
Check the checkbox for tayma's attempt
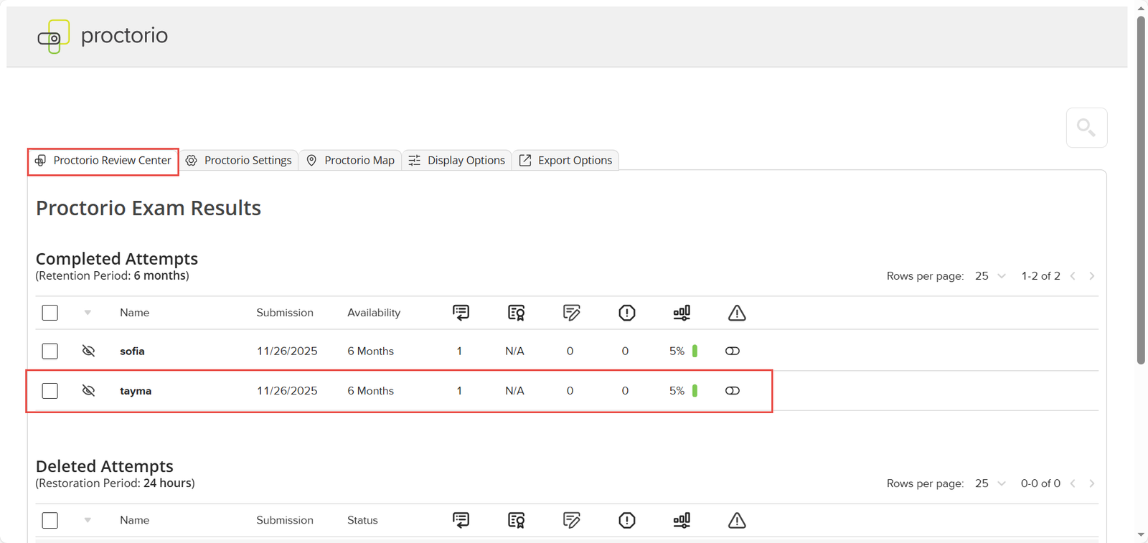(x=50, y=391)
